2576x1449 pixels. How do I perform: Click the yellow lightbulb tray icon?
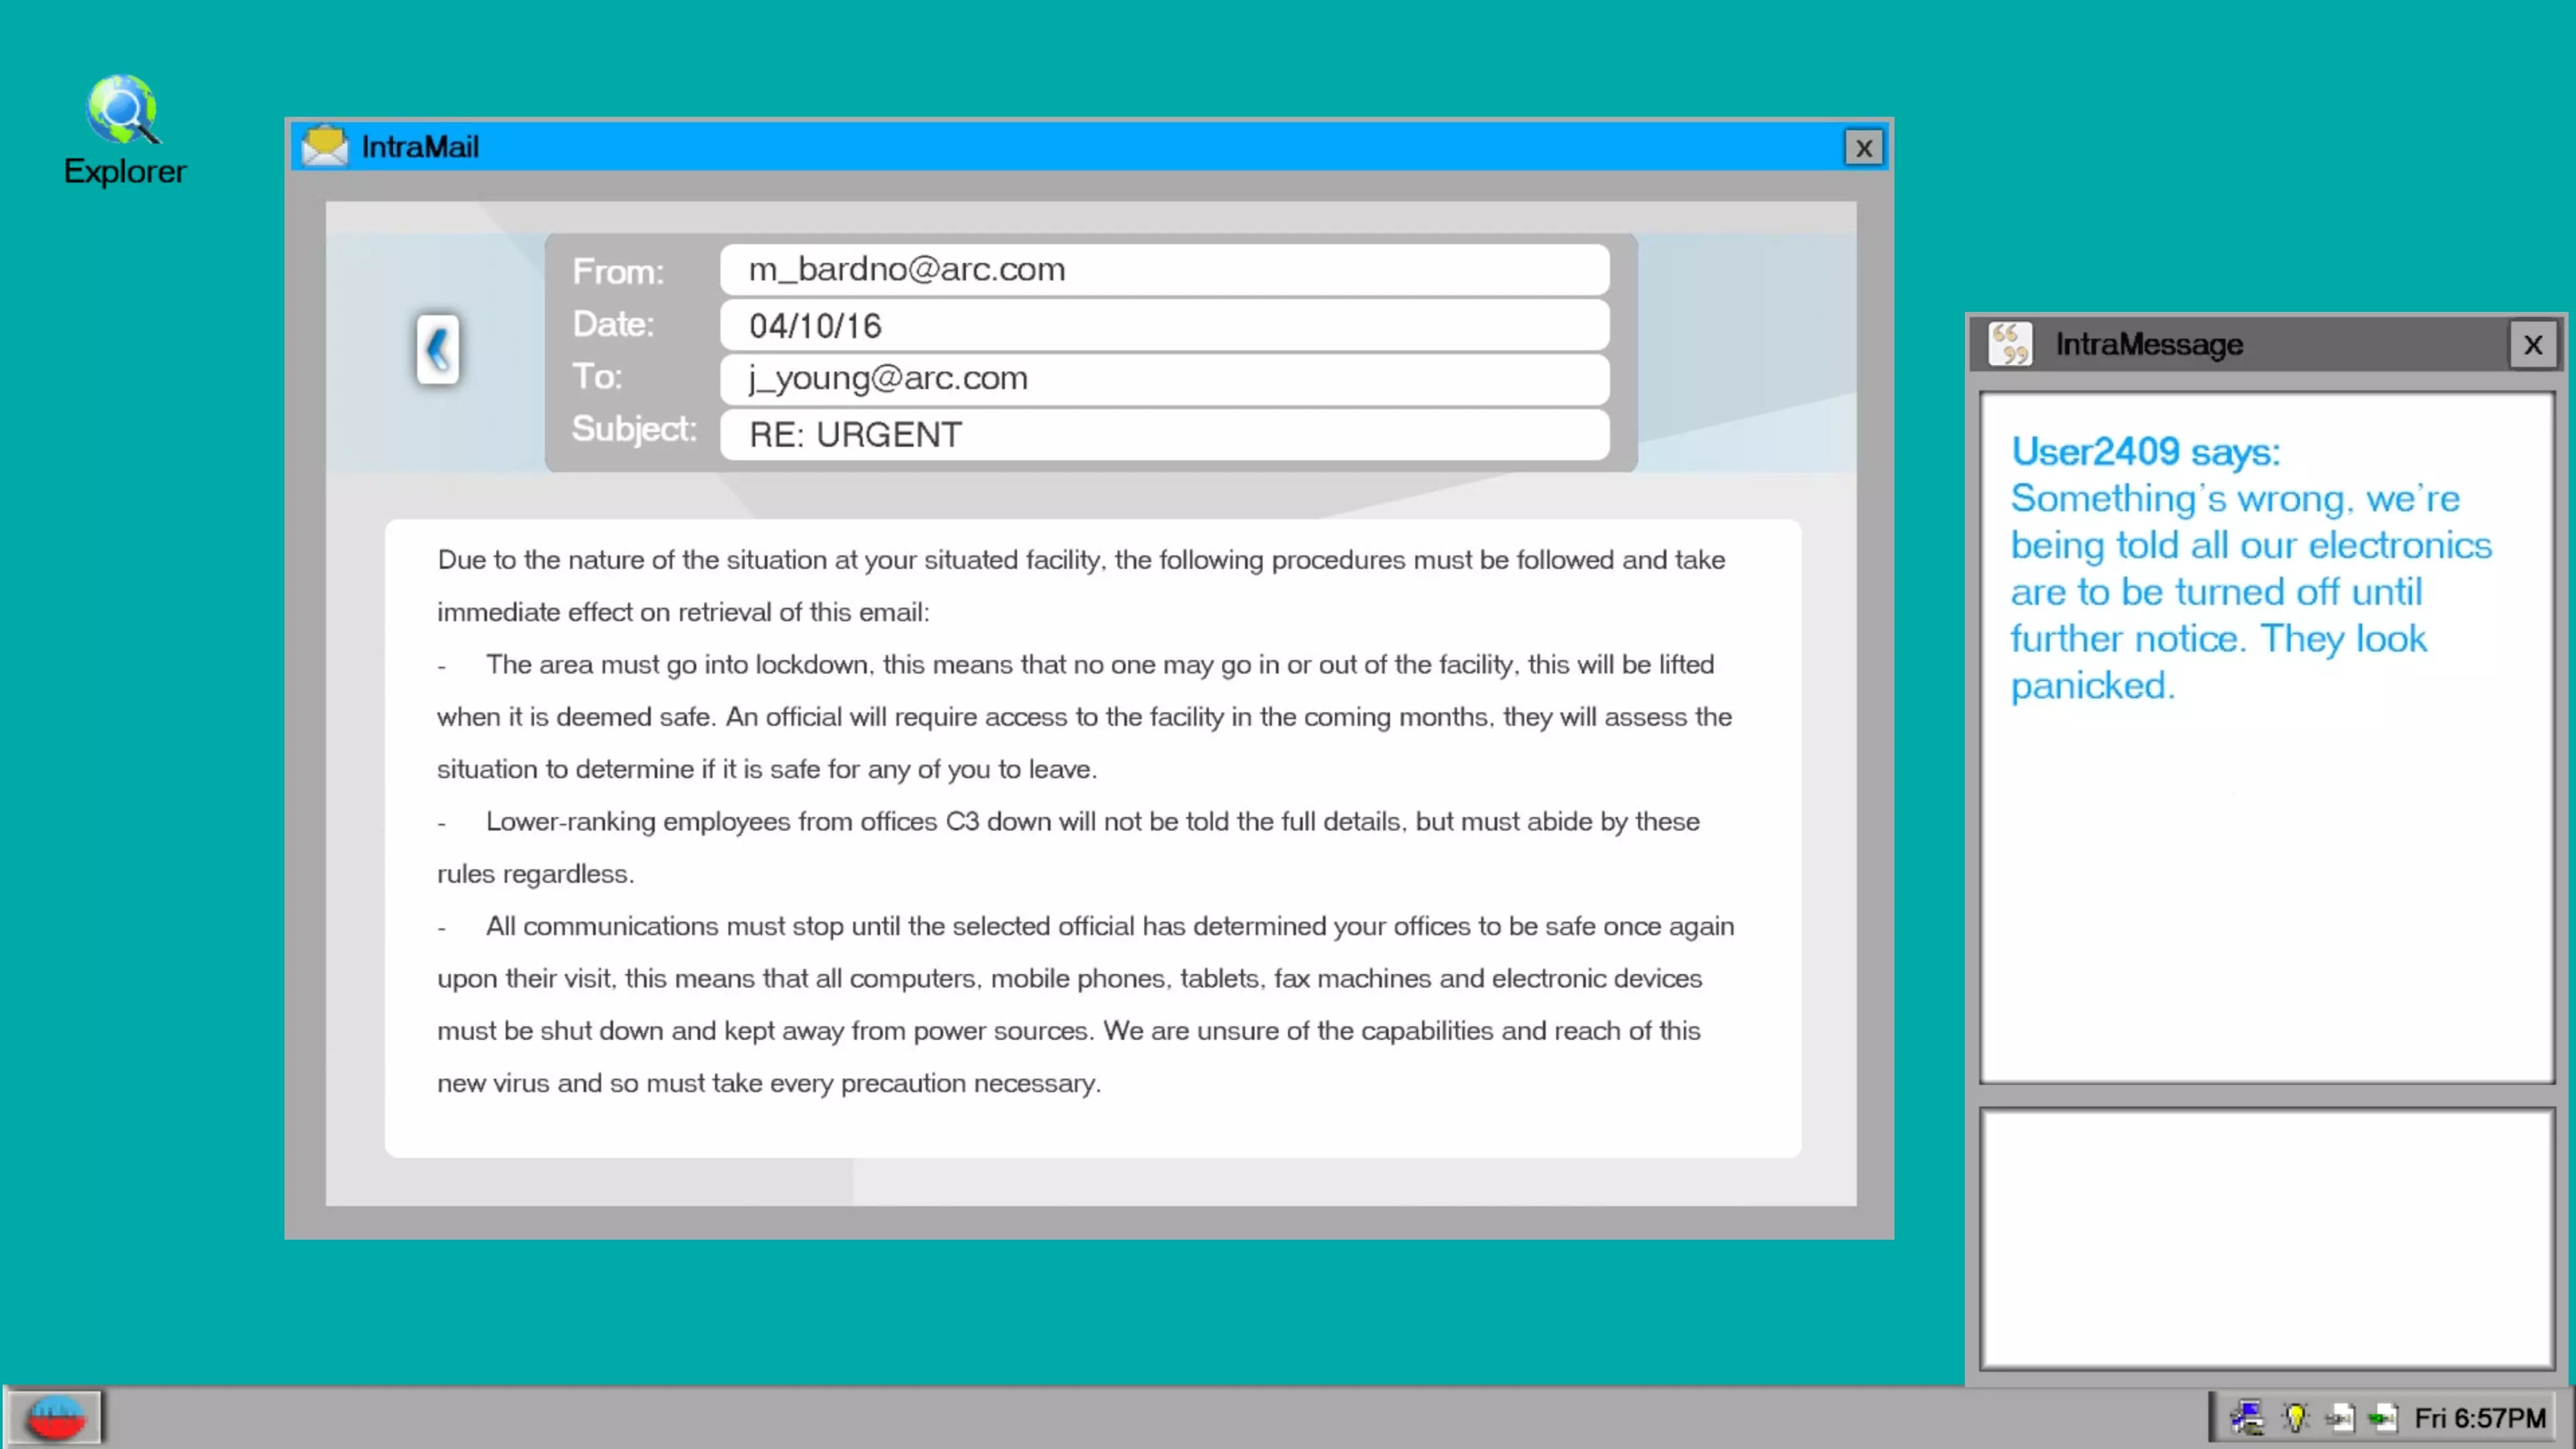click(x=2295, y=1417)
